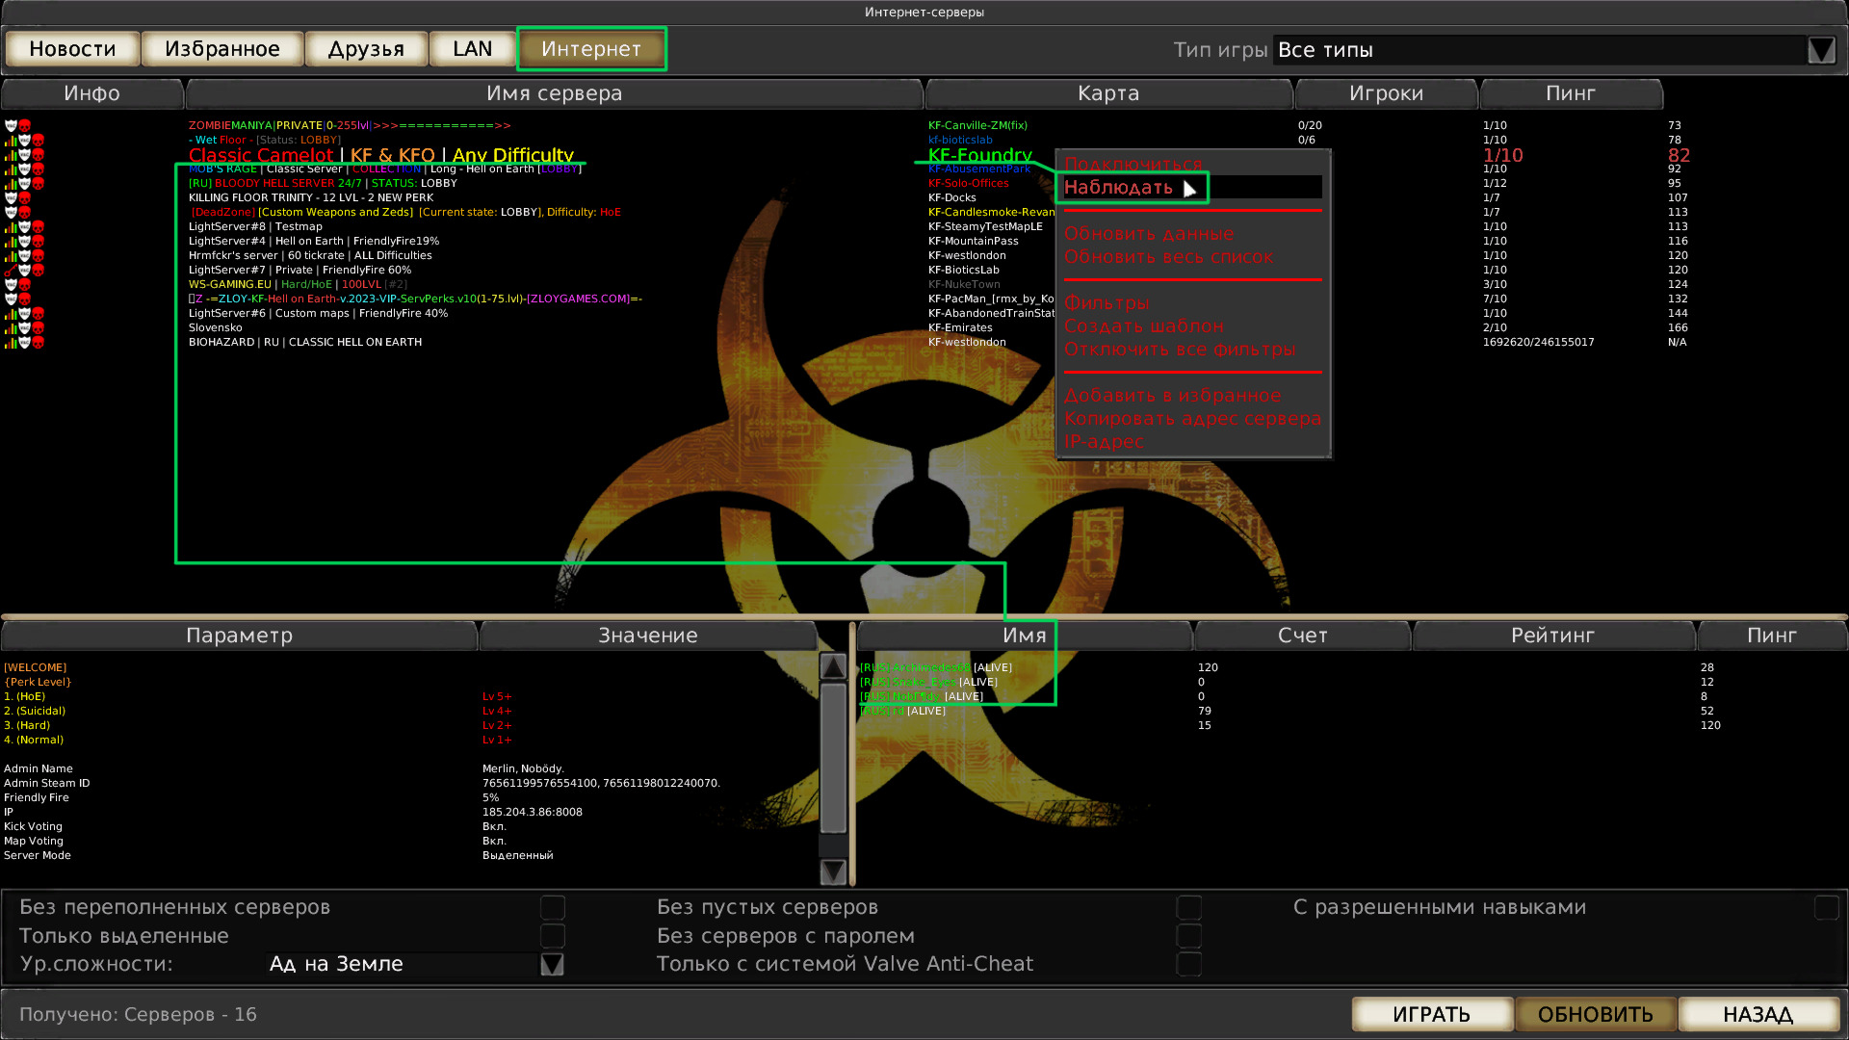Sort servers by 'Пинг' column header
The height and width of the screenshot is (1040, 1849).
tap(1570, 93)
